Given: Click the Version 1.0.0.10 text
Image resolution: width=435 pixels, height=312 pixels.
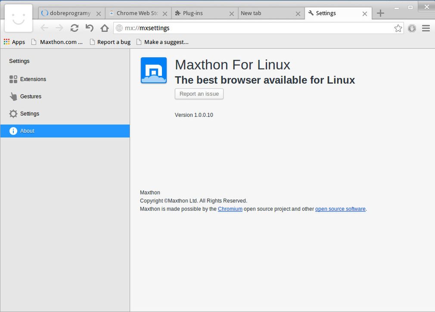Looking at the screenshot, I should (194, 115).
